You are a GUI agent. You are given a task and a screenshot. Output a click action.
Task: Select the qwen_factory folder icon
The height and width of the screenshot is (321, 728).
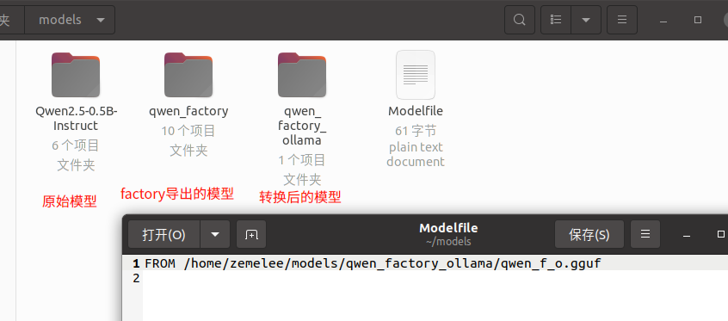188,74
